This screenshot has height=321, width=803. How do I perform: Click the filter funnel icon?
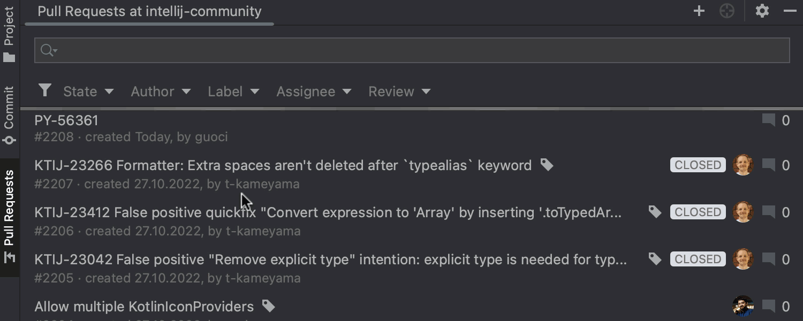click(45, 90)
